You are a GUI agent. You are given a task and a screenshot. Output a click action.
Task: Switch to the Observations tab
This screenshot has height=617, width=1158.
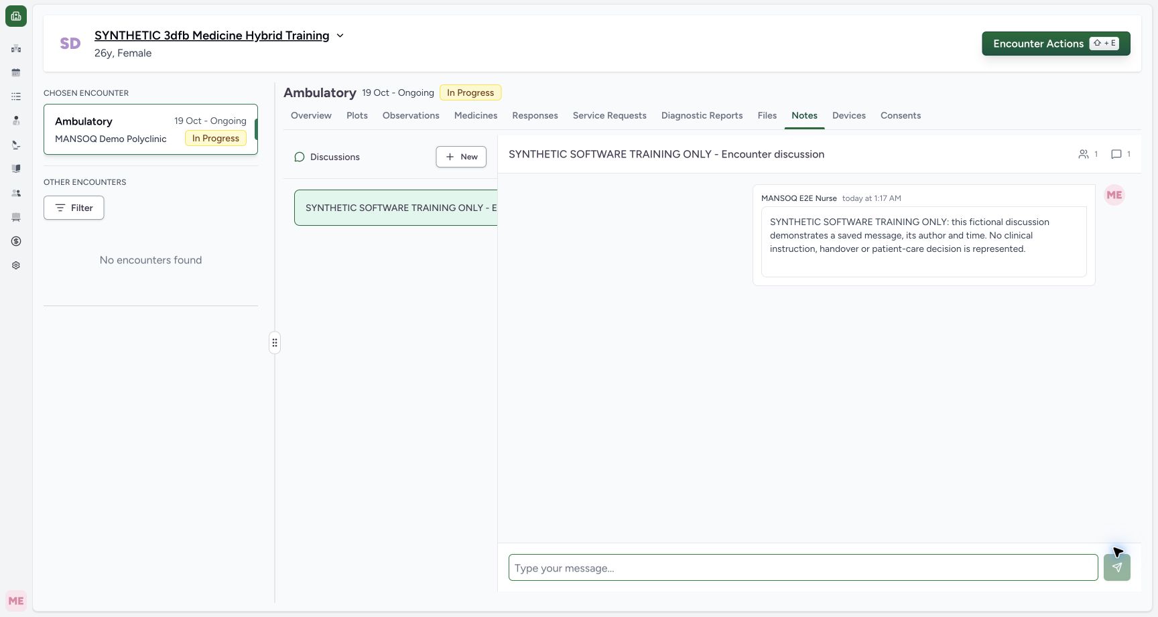pos(411,115)
